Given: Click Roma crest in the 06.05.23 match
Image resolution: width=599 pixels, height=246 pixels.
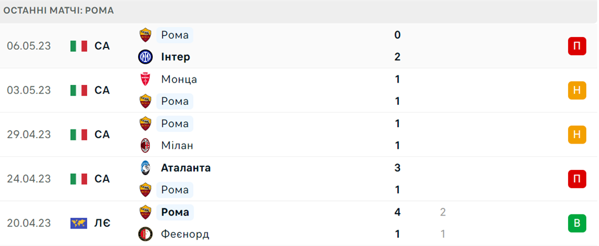Looking at the screenshot, I should (145, 35).
